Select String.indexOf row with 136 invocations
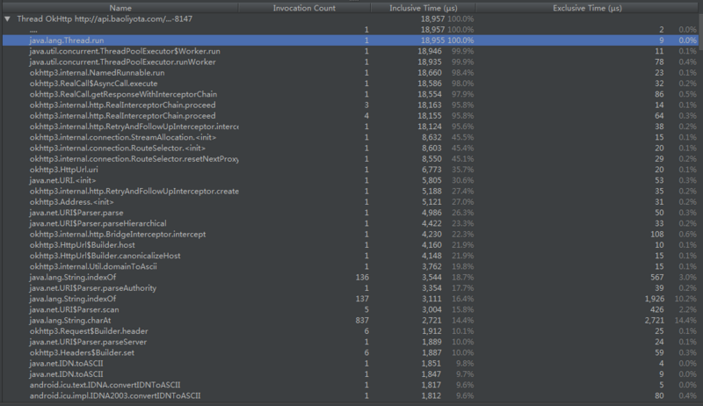703x406 pixels. [x=350, y=277]
